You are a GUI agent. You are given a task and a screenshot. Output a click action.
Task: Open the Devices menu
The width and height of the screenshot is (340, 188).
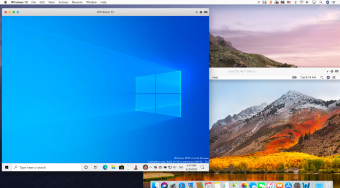click(77, 2)
